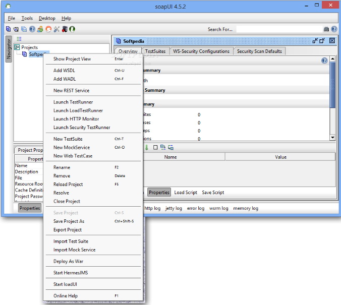Click the Navigator vertical side tab
Screen dimensions: 341x305
(9, 49)
